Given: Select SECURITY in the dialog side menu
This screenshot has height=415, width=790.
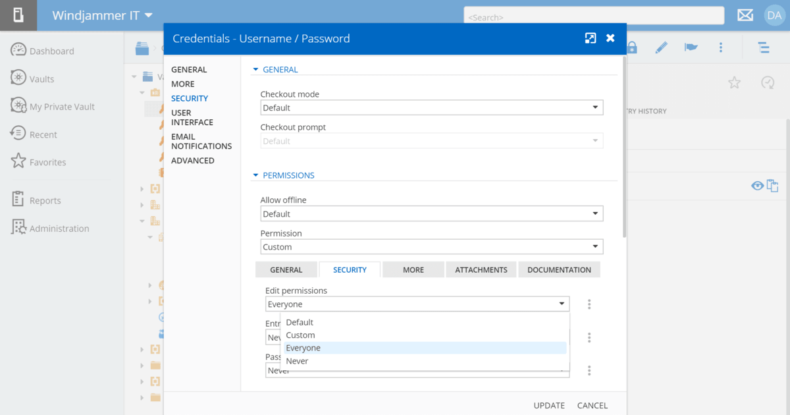Looking at the screenshot, I should [x=190, y=98].
